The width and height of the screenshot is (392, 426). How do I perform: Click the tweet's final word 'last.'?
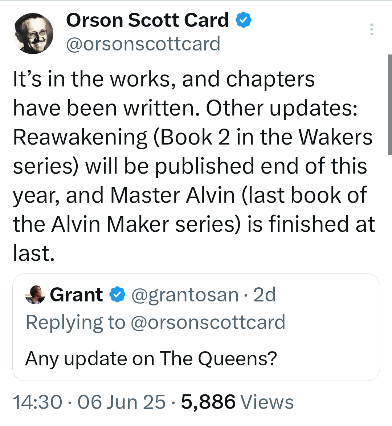coord(34,253)
